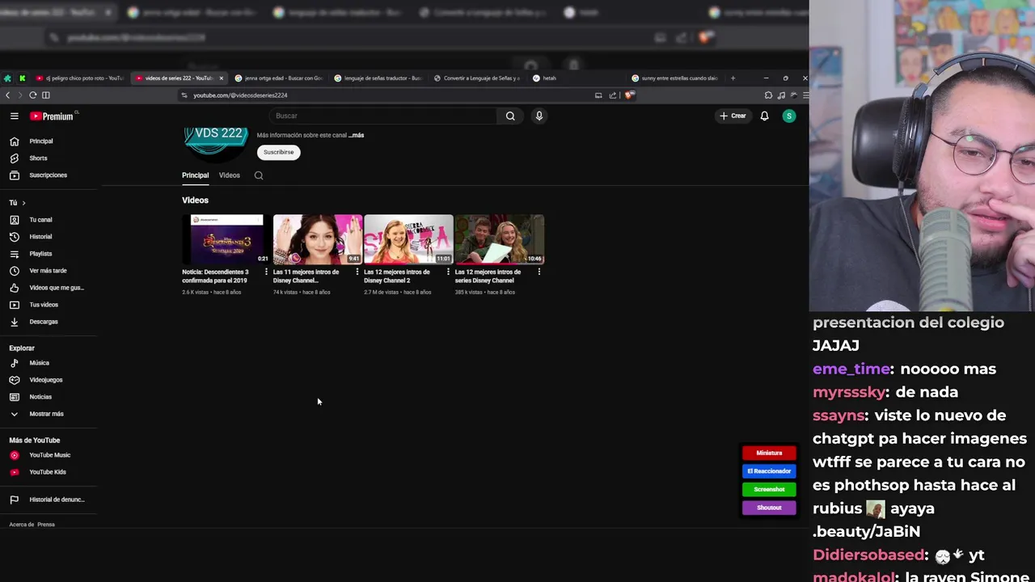Click the search magnifier button
Screen dimensions: 1035x582
[x=510, y=116]
